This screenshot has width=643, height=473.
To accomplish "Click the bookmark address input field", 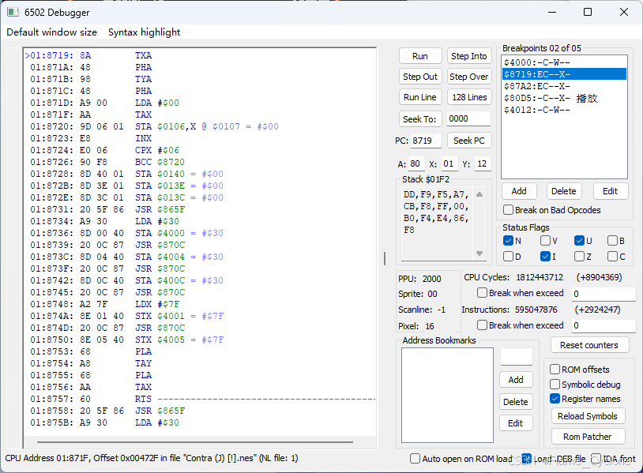I will pyautogui.click(x=517, y=357).
